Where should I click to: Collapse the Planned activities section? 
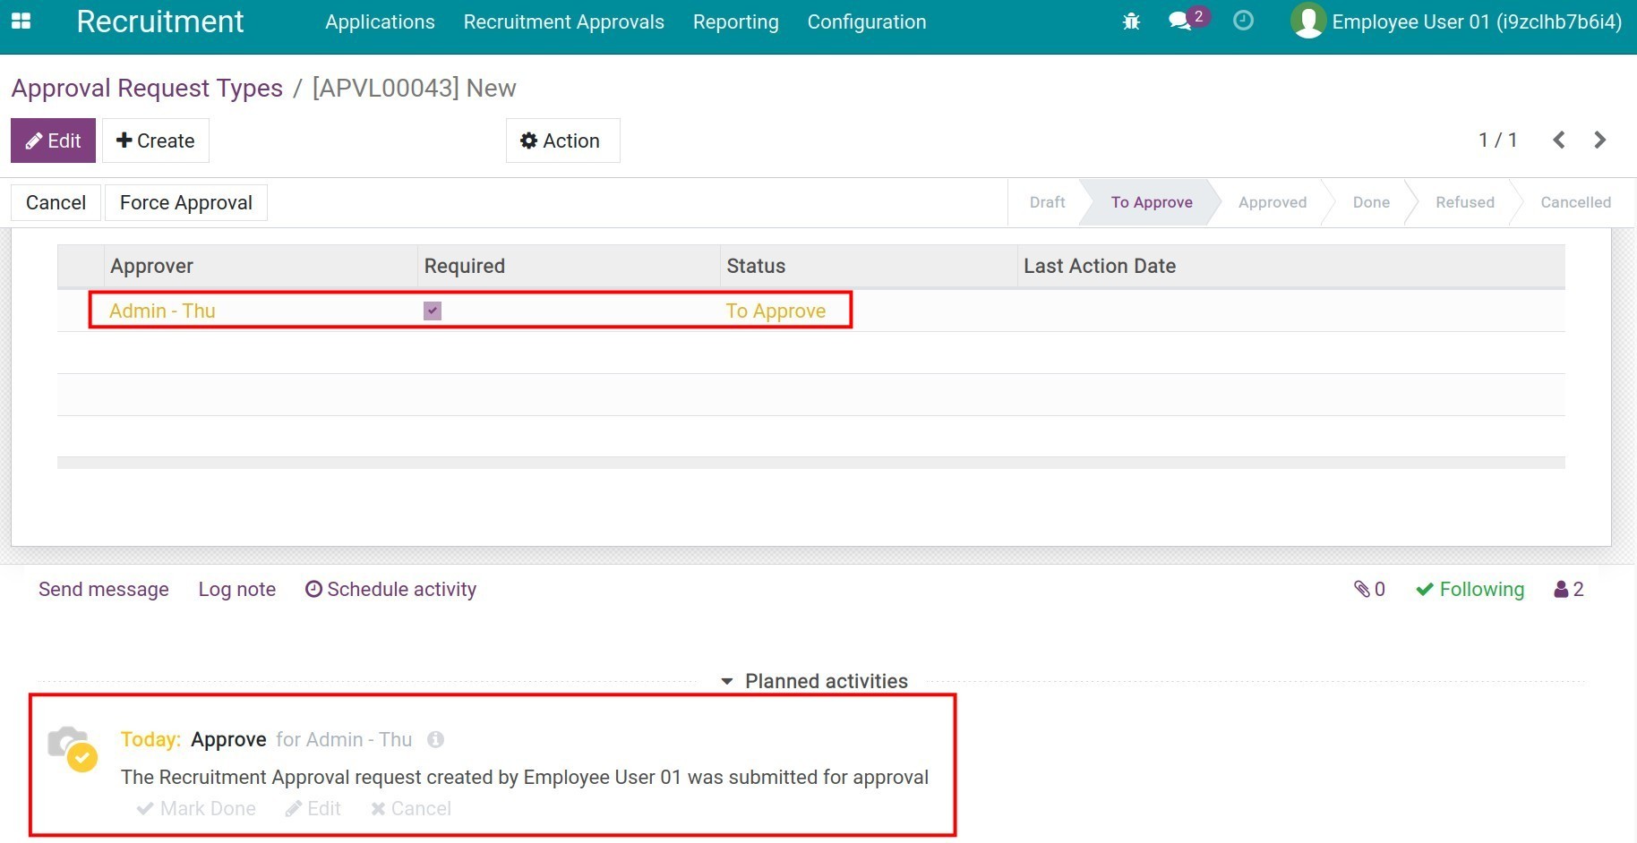point(726,681)
